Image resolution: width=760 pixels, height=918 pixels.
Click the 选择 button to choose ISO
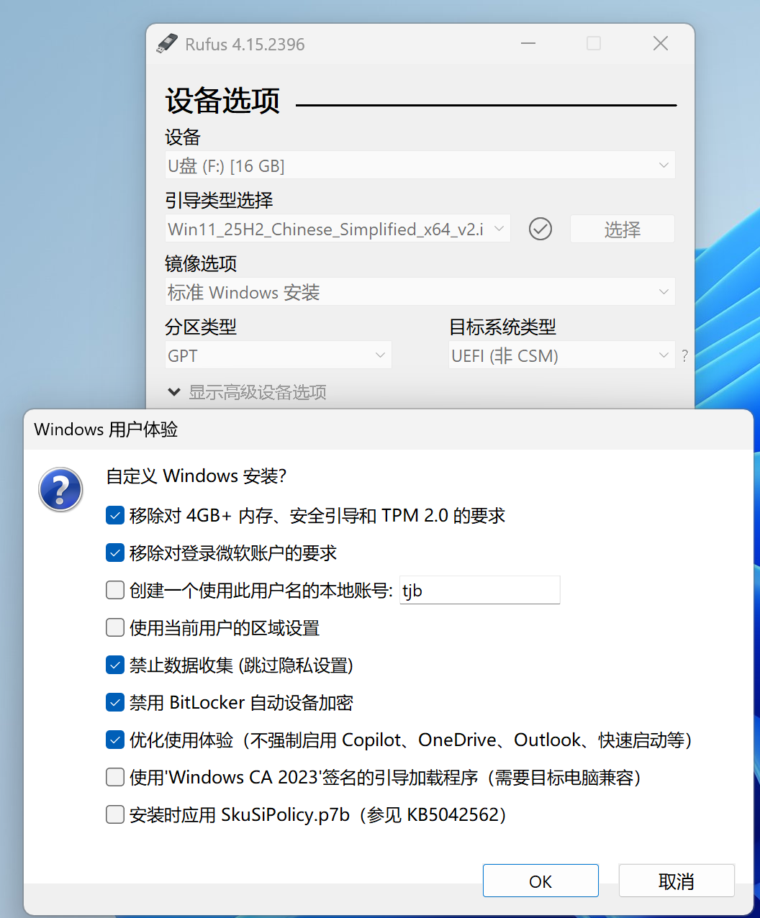pos(623,229)
